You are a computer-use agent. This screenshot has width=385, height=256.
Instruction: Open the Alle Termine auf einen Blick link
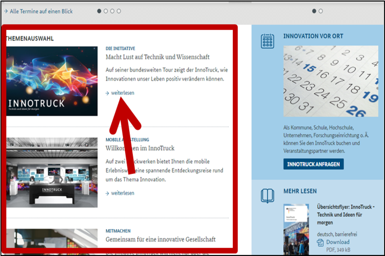[x=41, y=11]
